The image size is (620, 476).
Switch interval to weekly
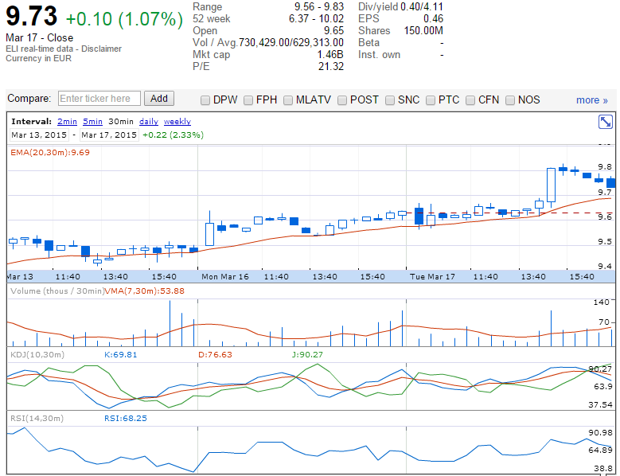[177, 122]
